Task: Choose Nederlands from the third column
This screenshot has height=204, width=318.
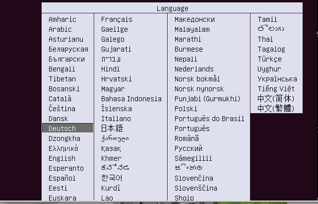Action: 194,69
